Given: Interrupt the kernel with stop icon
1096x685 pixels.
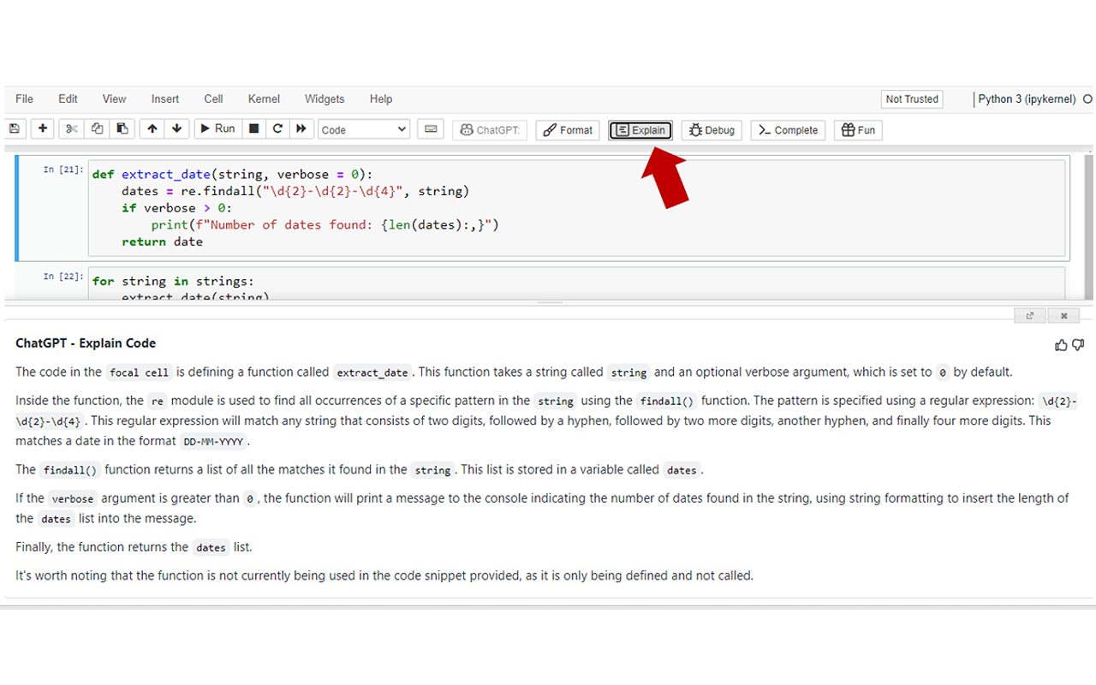Looking at the screenshot, I should (x=253, y=129).
